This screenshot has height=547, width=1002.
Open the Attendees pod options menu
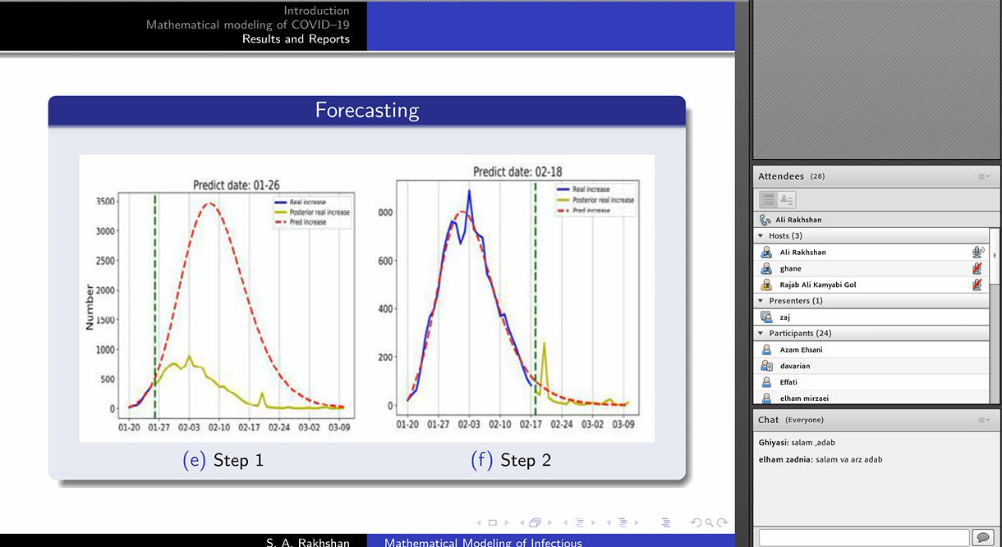tap(983, 176)
